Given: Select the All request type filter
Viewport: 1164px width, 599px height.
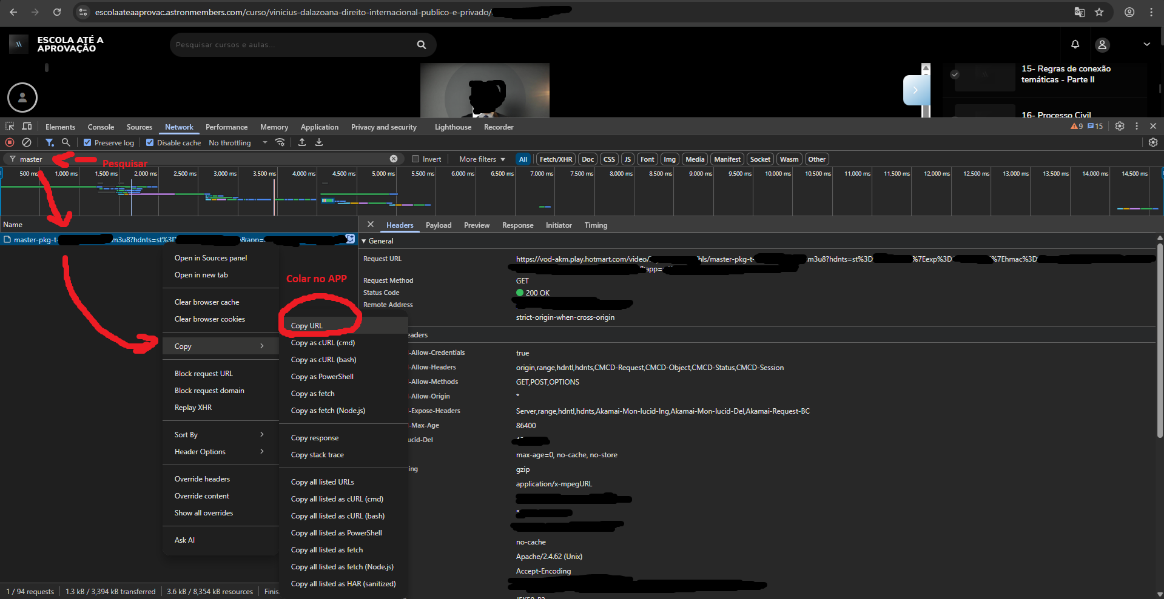Looking at the screenshot, I should pyautogui.click(x=523, y=159).
